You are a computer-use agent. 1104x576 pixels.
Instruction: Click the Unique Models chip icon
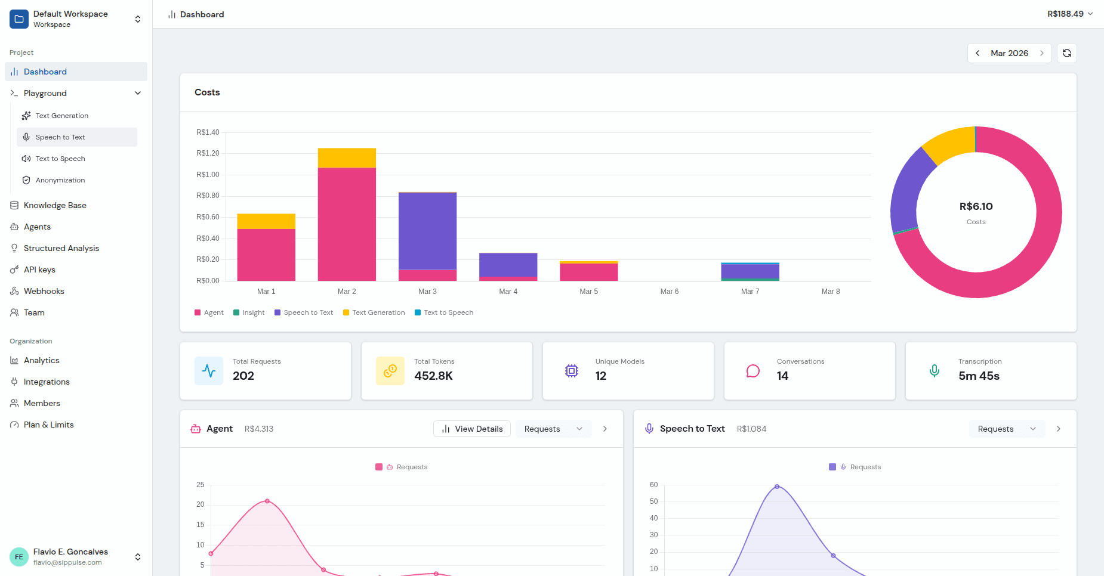click(x=572, y=371)
